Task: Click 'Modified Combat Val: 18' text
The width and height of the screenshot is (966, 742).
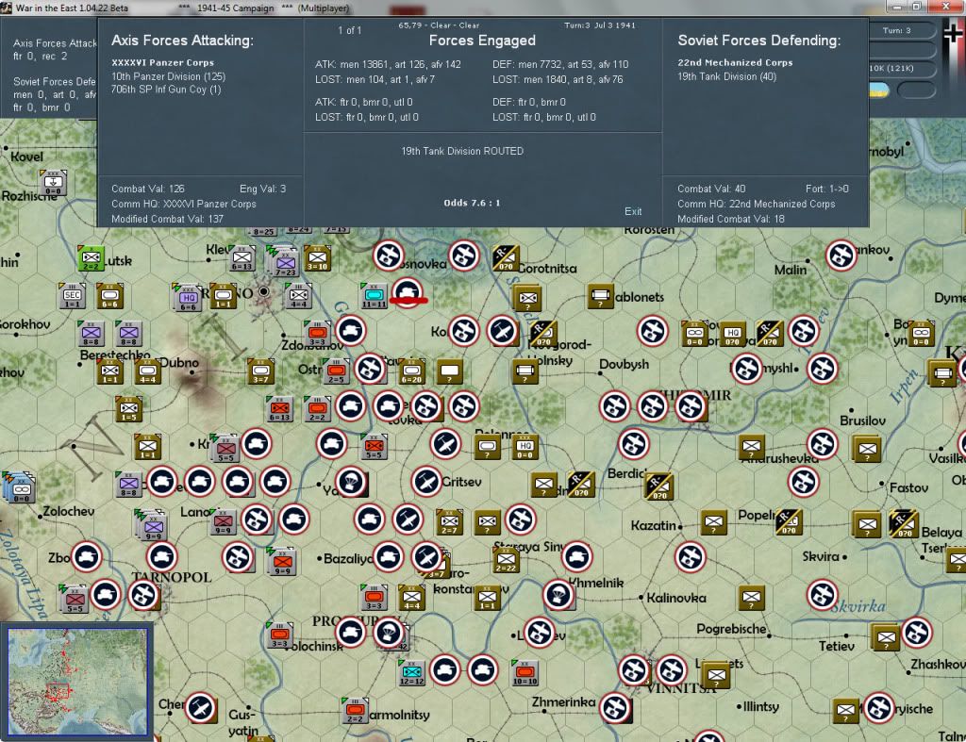Action: pyautogui.click(x=731, y=219)
